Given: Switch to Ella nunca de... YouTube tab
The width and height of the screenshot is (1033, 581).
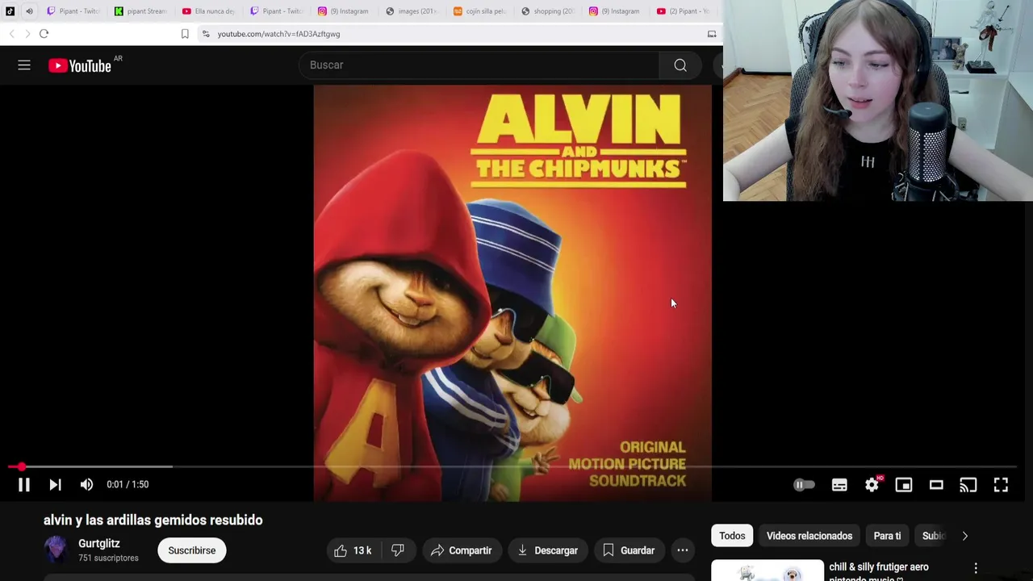Looking at the screenshot, I should 209,11.
